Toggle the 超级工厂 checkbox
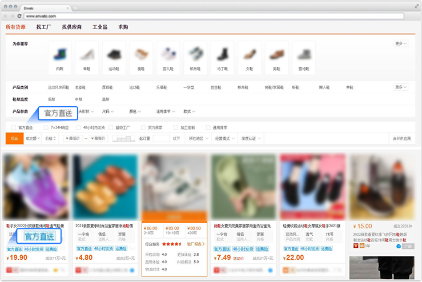Viewport: 422px width, 282px height. [x=111, y=127]
